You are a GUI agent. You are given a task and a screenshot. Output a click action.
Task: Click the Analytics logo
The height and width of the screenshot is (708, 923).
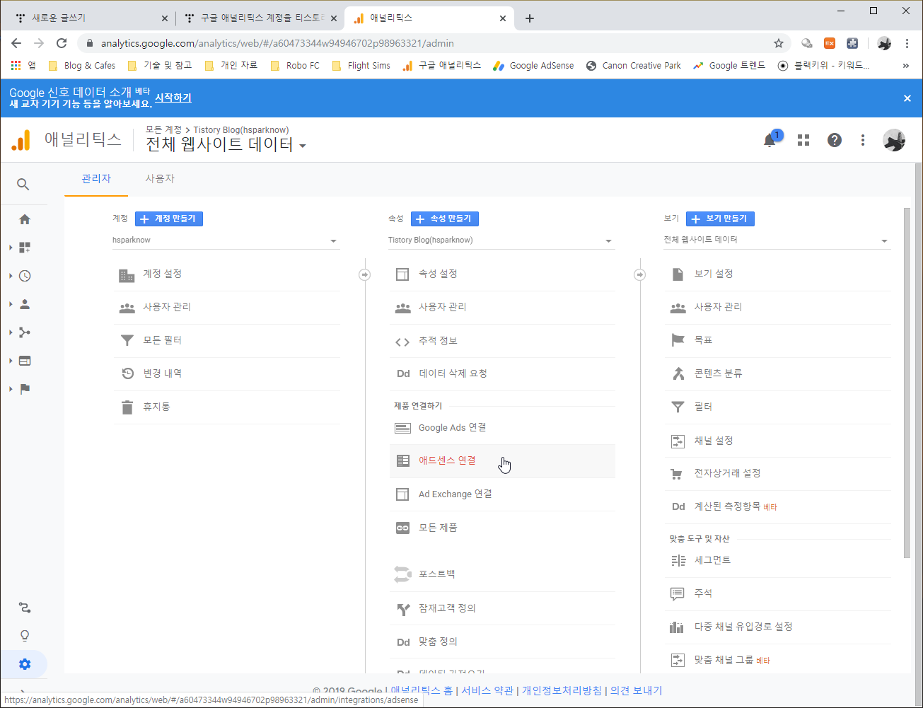[x=21, y=140]
